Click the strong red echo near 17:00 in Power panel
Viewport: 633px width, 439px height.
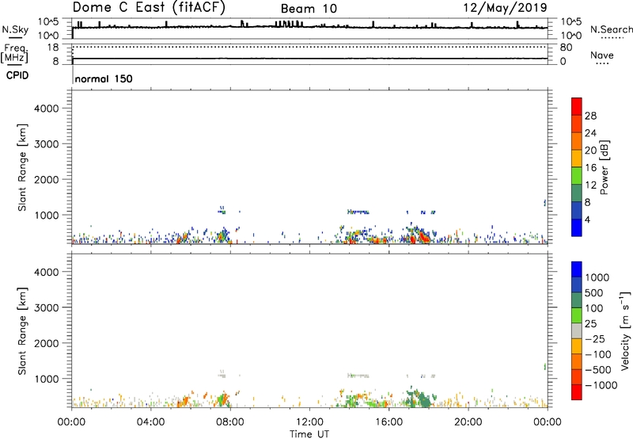coord(413,239)
